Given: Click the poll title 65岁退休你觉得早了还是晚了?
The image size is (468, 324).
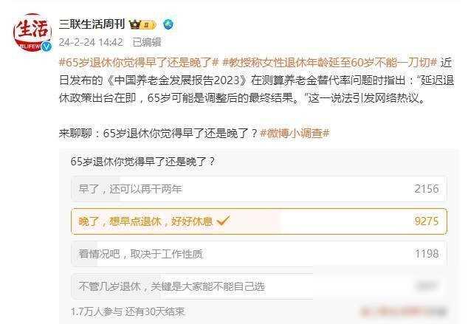Looking at the screenshot, I should pos(142,162).
